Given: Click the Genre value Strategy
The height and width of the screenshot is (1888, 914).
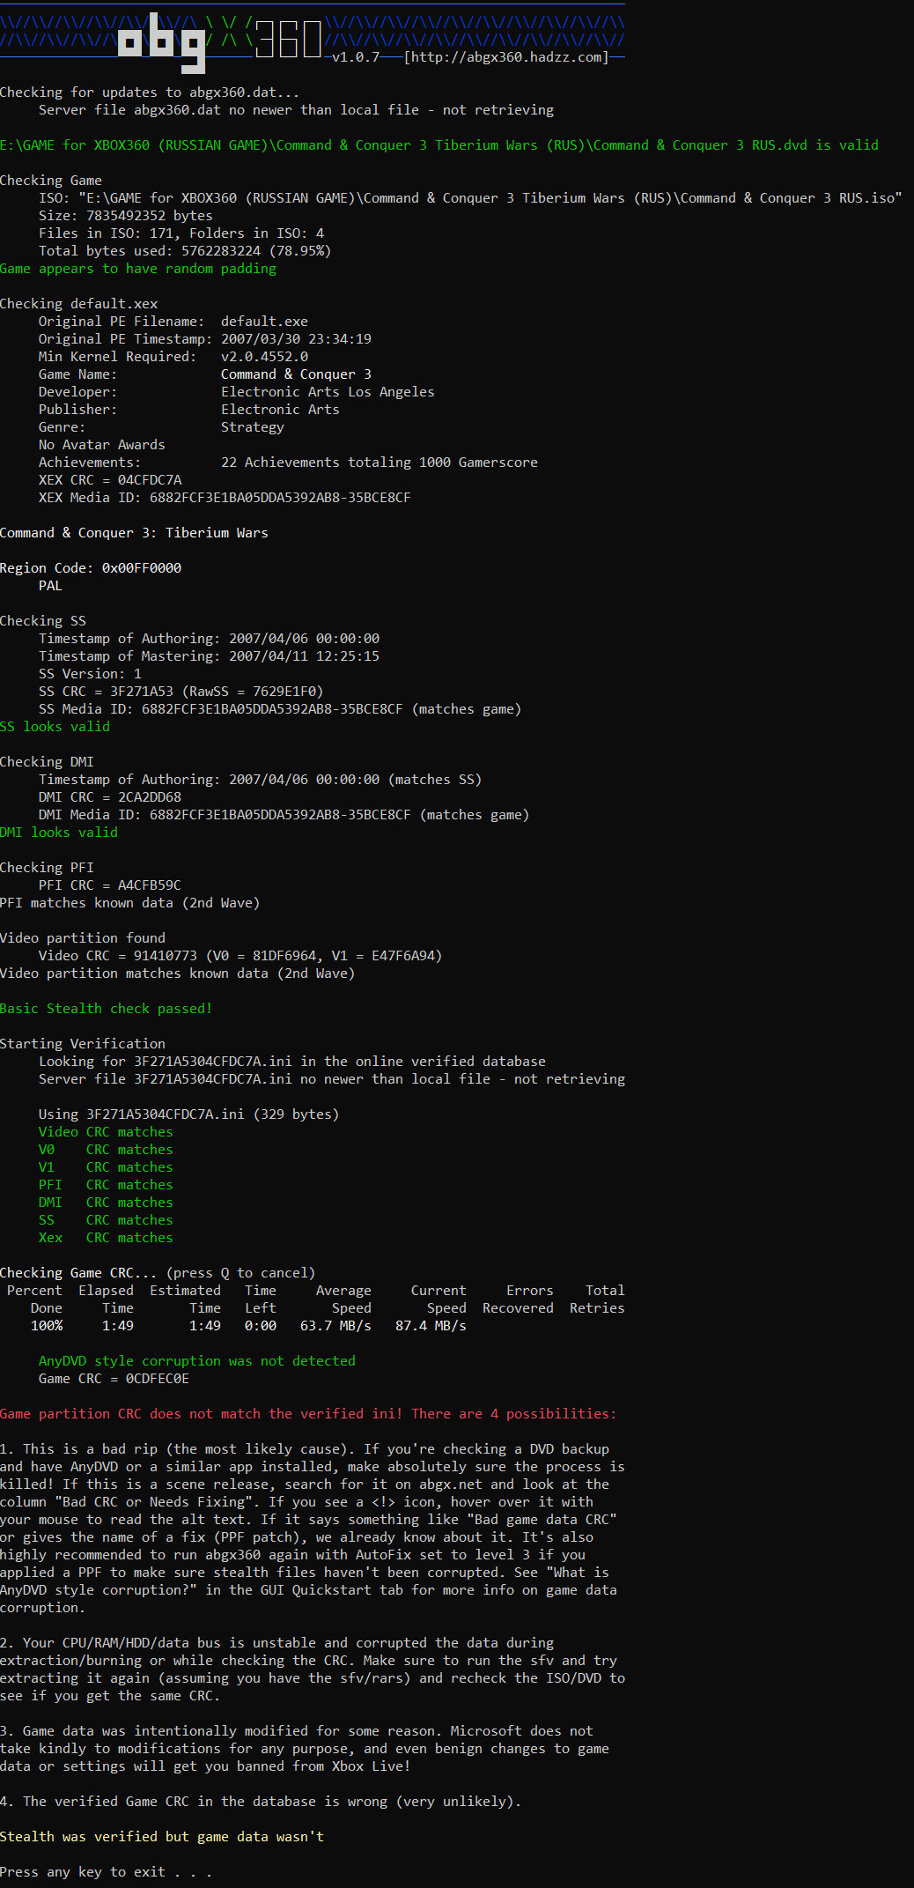Looking at the screenshot, I should coord(253,427).
